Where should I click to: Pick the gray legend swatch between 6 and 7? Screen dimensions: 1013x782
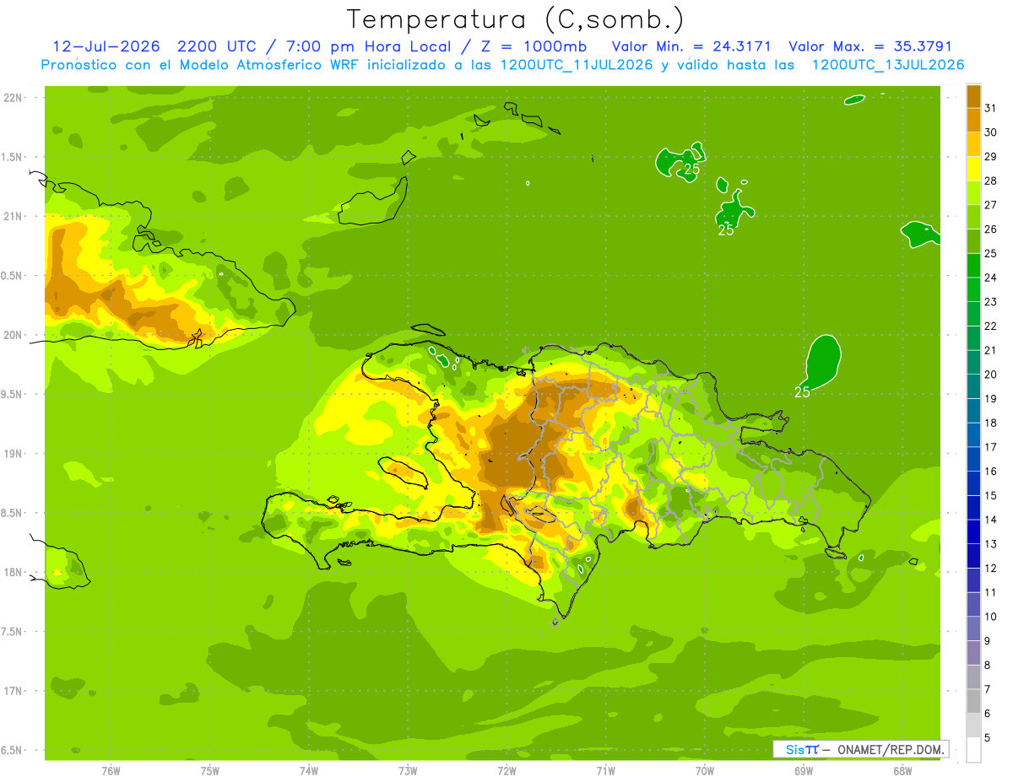tap(973, 701)
